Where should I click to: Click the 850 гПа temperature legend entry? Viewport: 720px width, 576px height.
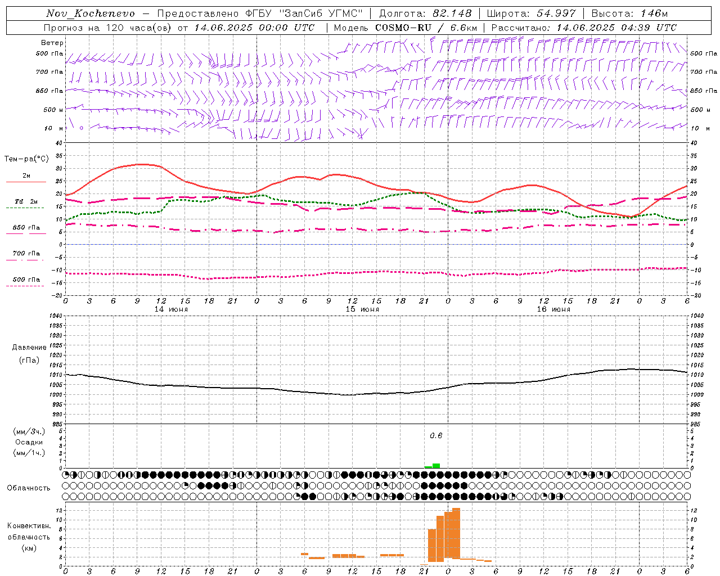[26, 228]
